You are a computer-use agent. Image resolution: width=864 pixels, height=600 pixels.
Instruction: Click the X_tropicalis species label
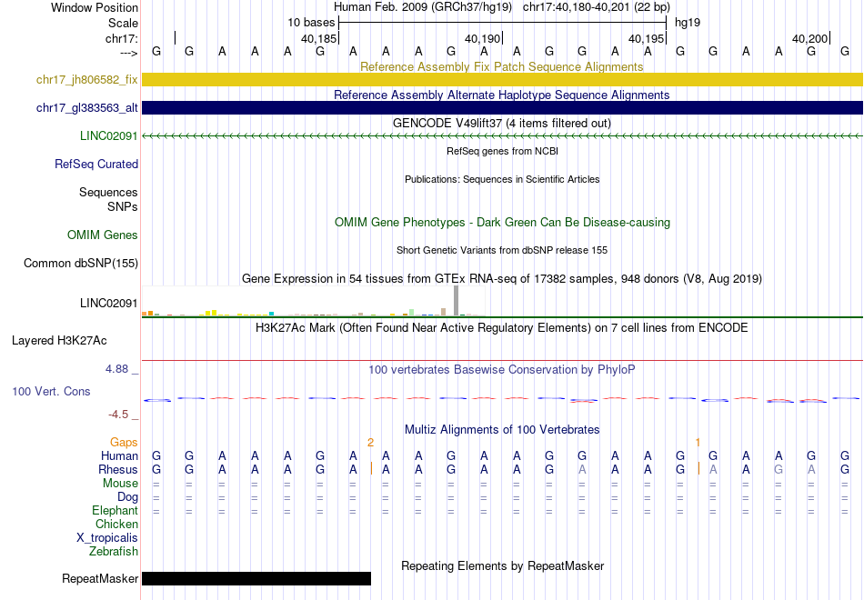pos(107,538)
